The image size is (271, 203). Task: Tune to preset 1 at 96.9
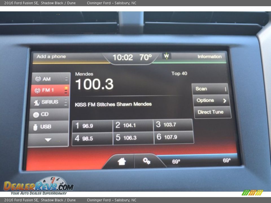(x=92, y=126)
